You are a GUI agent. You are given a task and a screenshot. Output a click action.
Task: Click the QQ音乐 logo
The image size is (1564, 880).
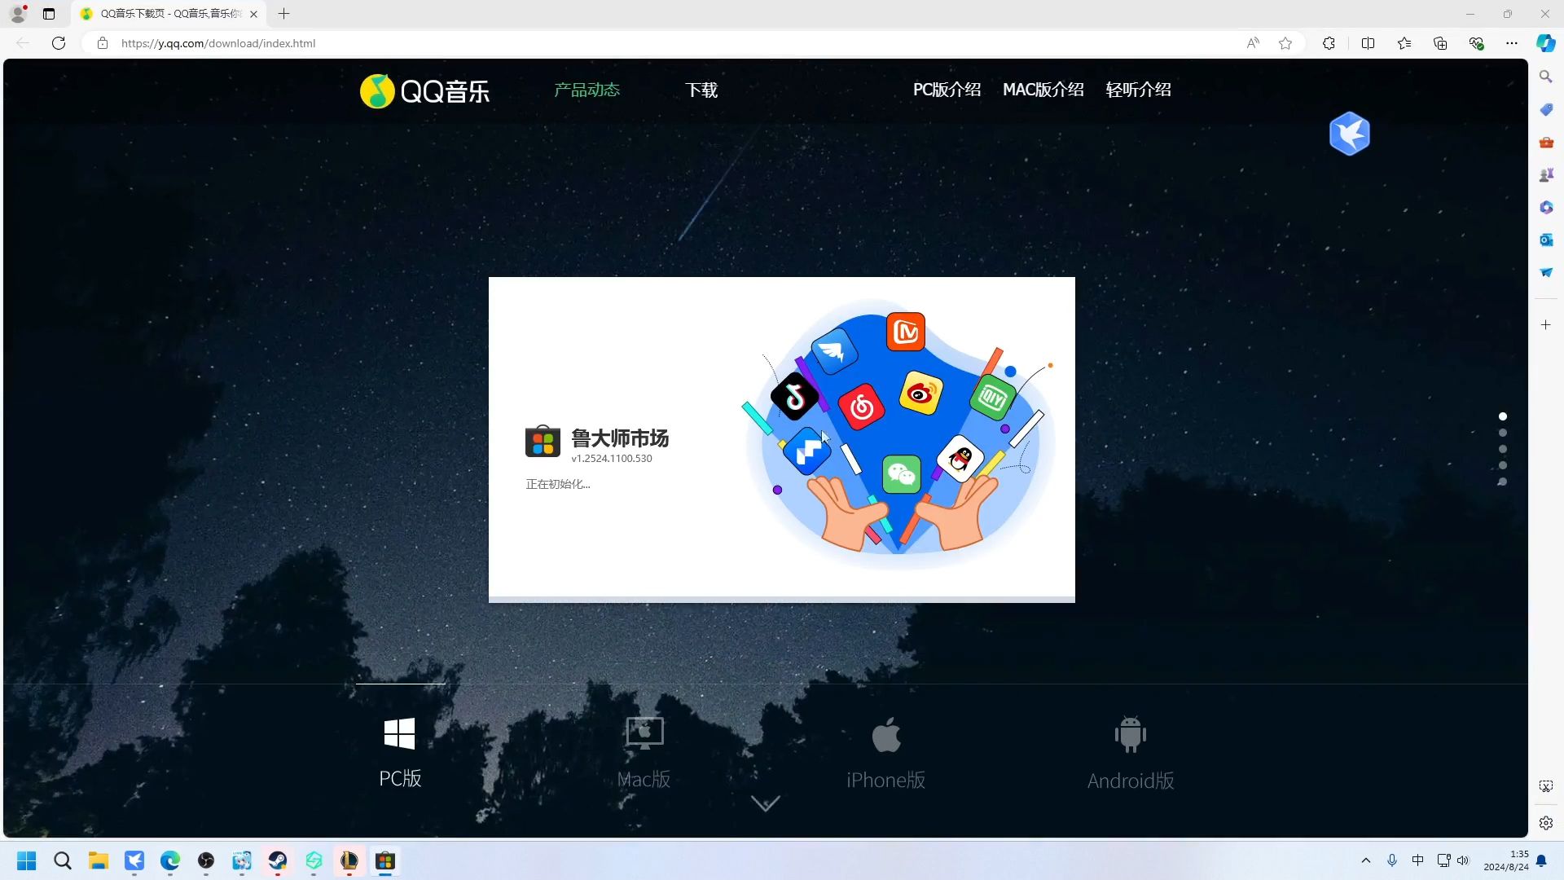click(x=425, y=90)
